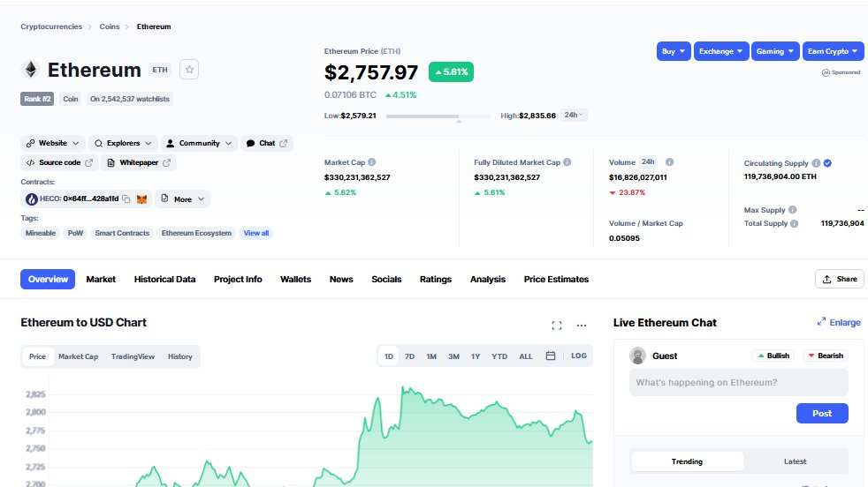Toggle LOG scale on the chart
The image size is (868, 487).
(x=578, y=356)
